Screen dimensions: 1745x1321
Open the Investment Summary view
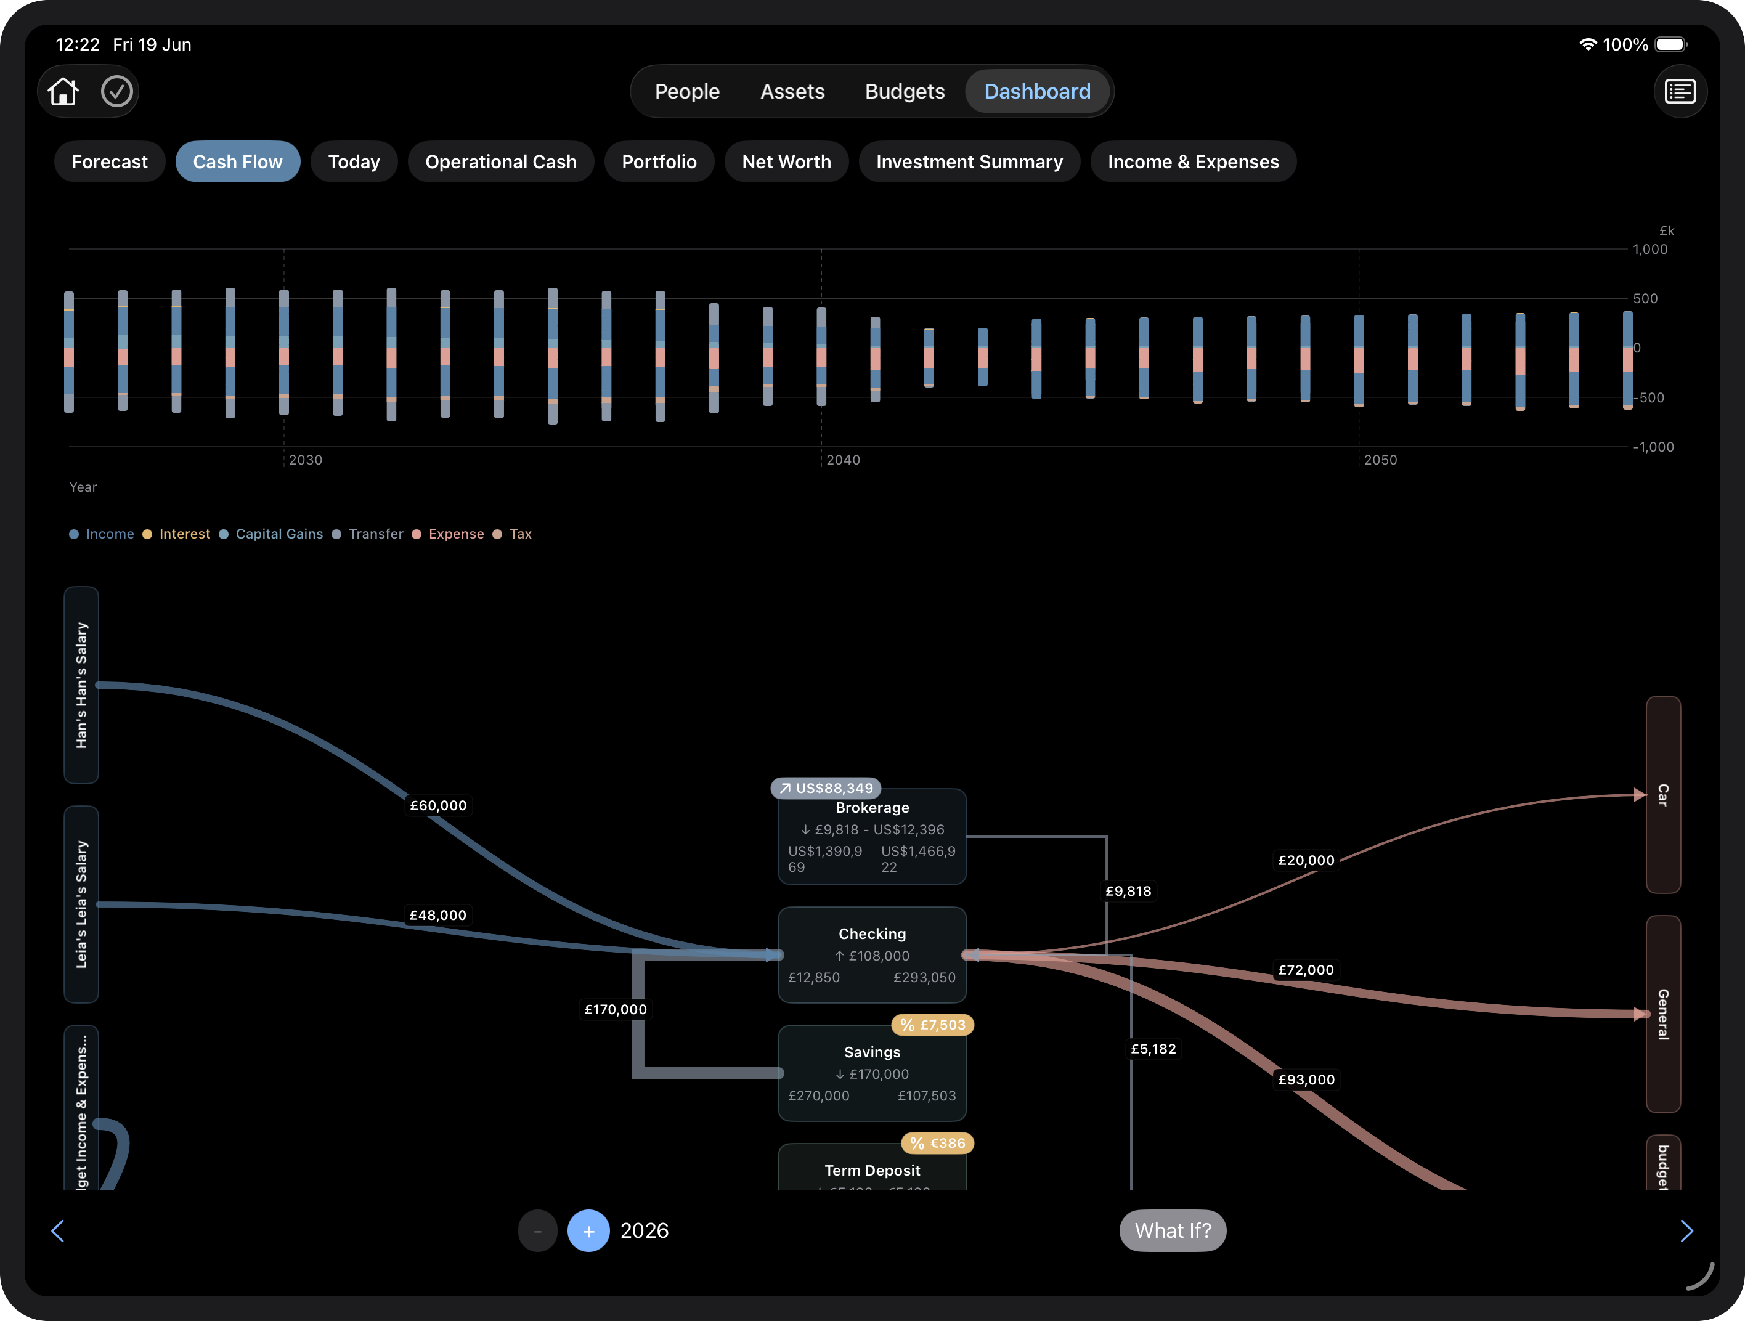pos(969,161)
